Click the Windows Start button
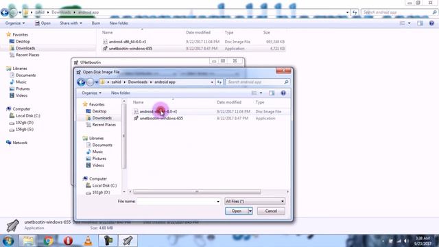 pos(8,241)
